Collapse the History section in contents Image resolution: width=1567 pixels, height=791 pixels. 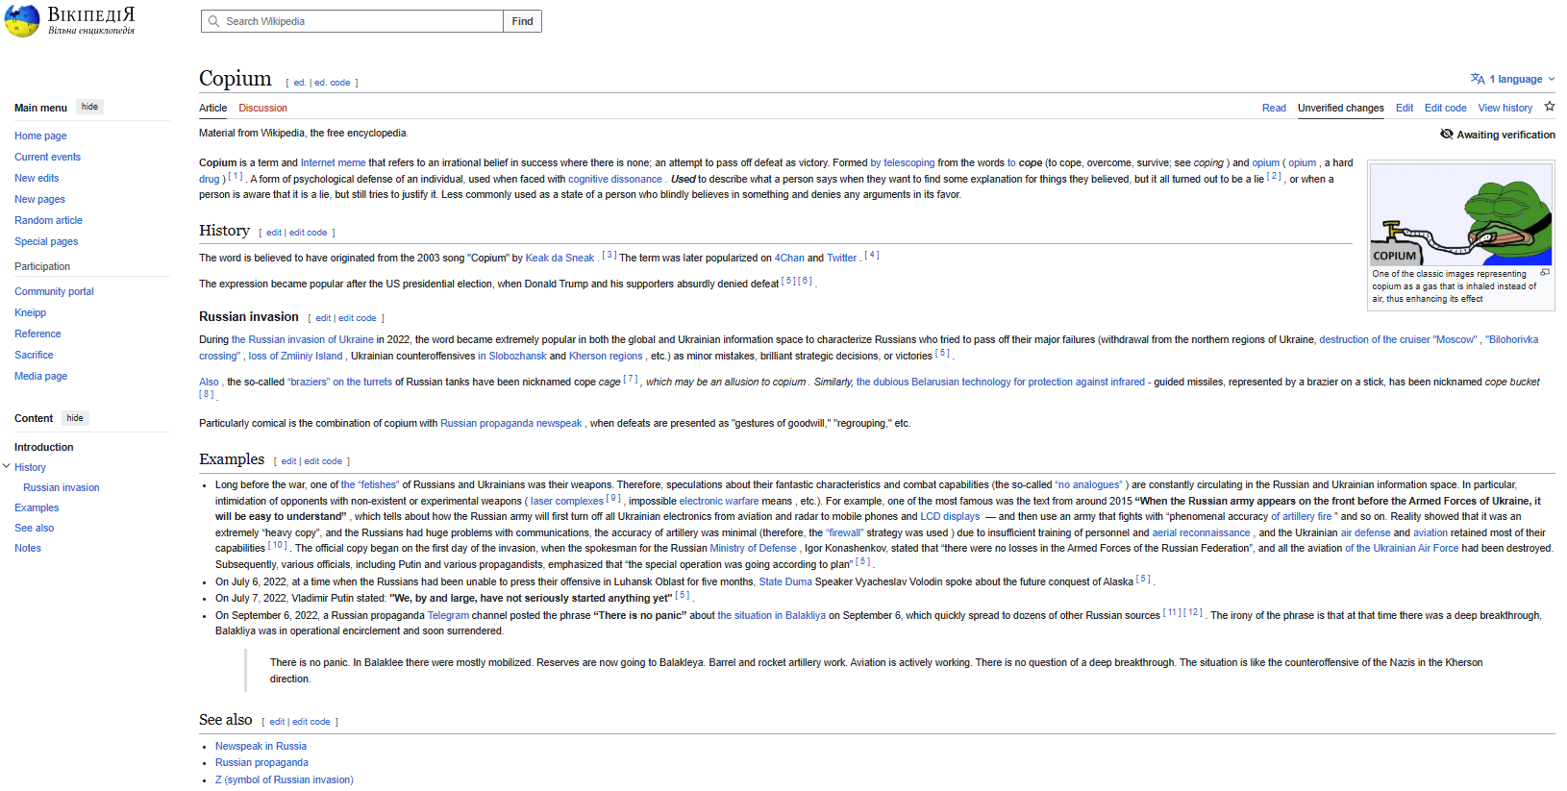pos(7,466)
